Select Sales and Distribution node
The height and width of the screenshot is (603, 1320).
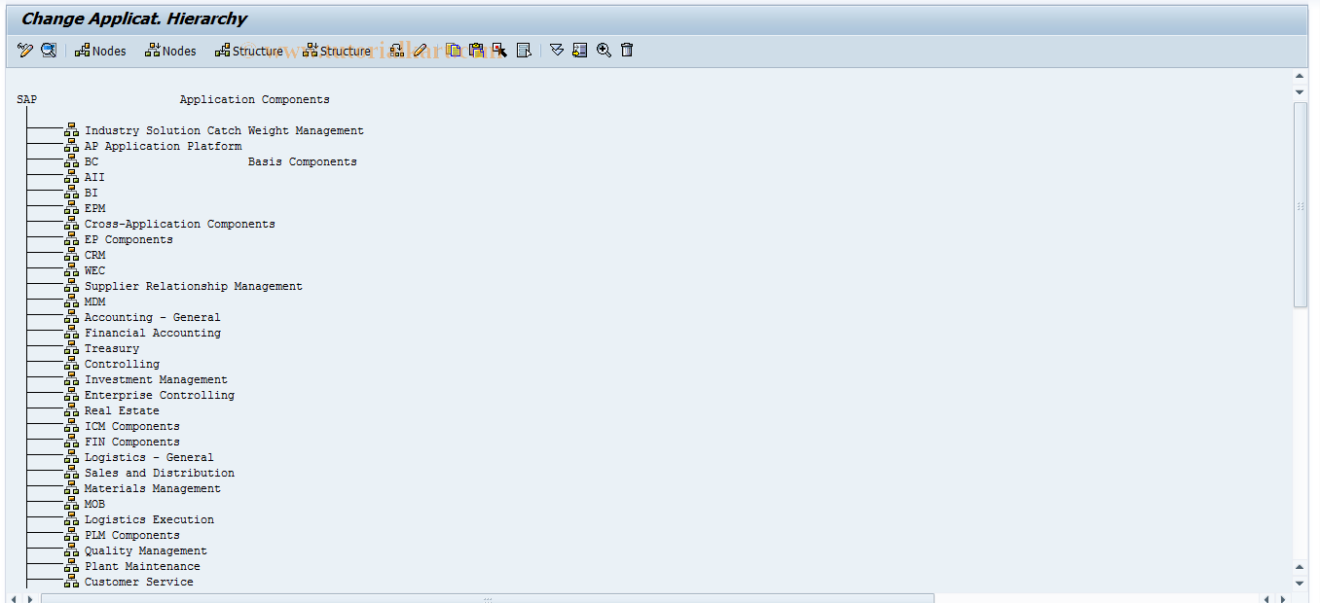(160, 473)
